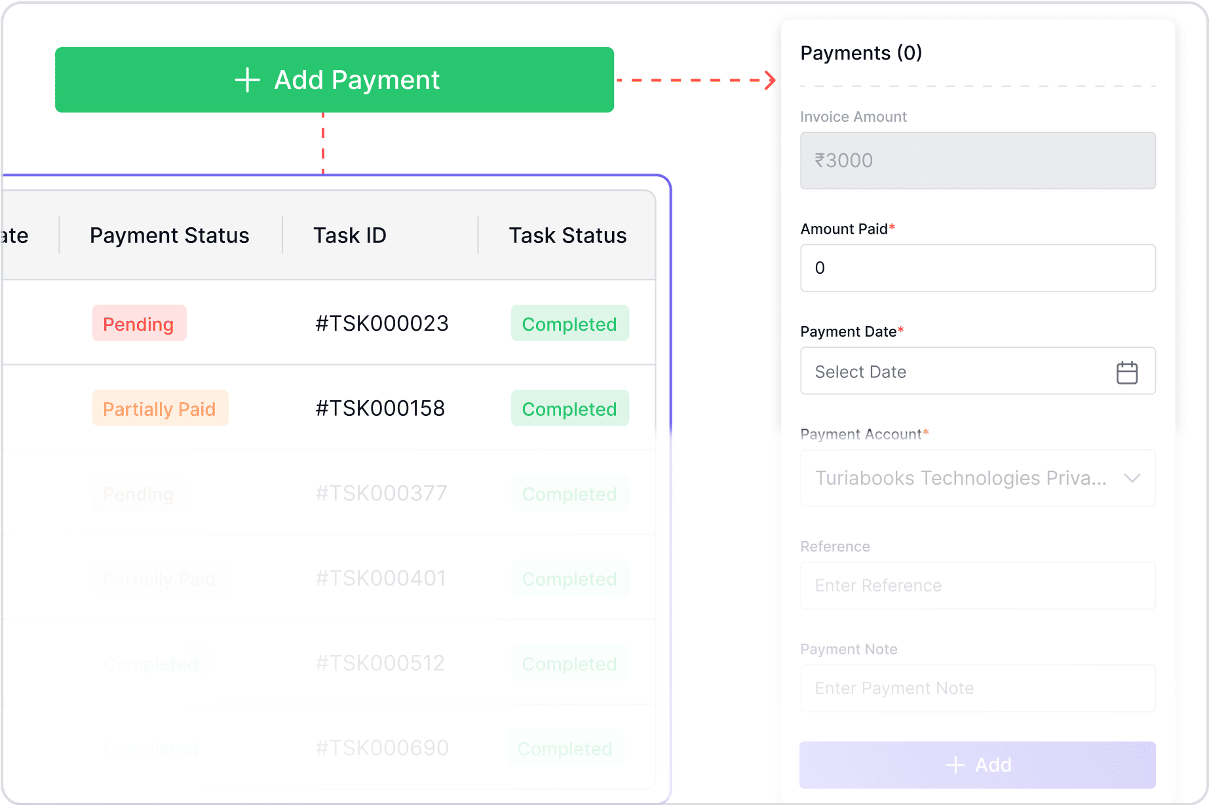Click Completed badge for #TSK000023
This screenshot has width=1209, height=805.
(x=569, y=323)
